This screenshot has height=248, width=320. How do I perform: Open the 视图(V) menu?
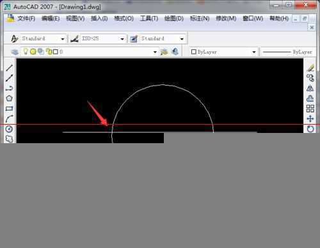click(x=76, y=19)
